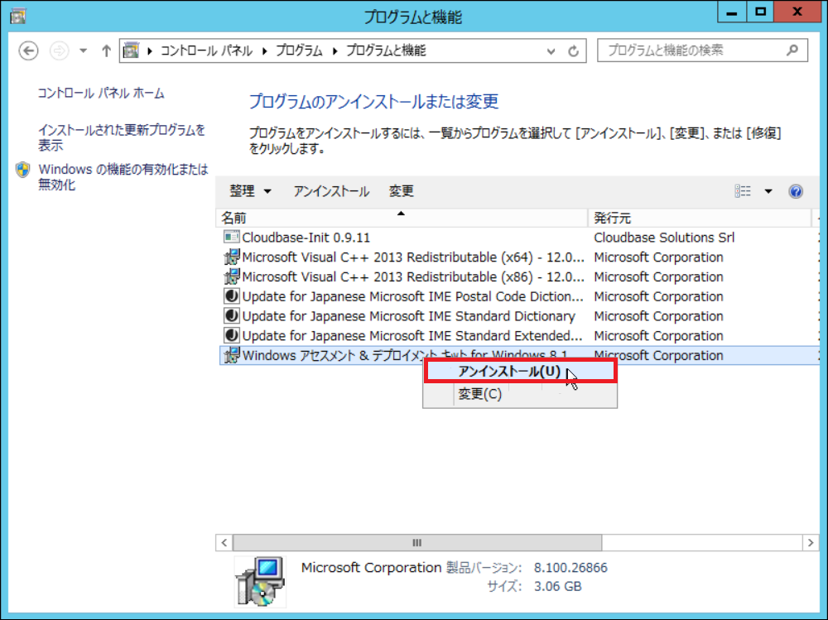
Task: Open the help icon
Action: pyautogui.click(x=796, y=191)
